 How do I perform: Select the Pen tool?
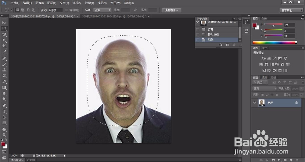point(4,105)
